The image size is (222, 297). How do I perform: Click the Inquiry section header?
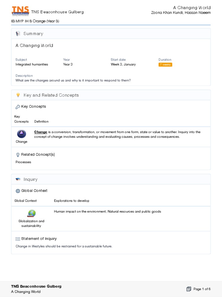31,179
